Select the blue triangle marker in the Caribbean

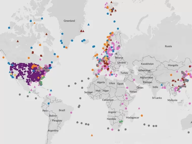[x=51, y=90]
